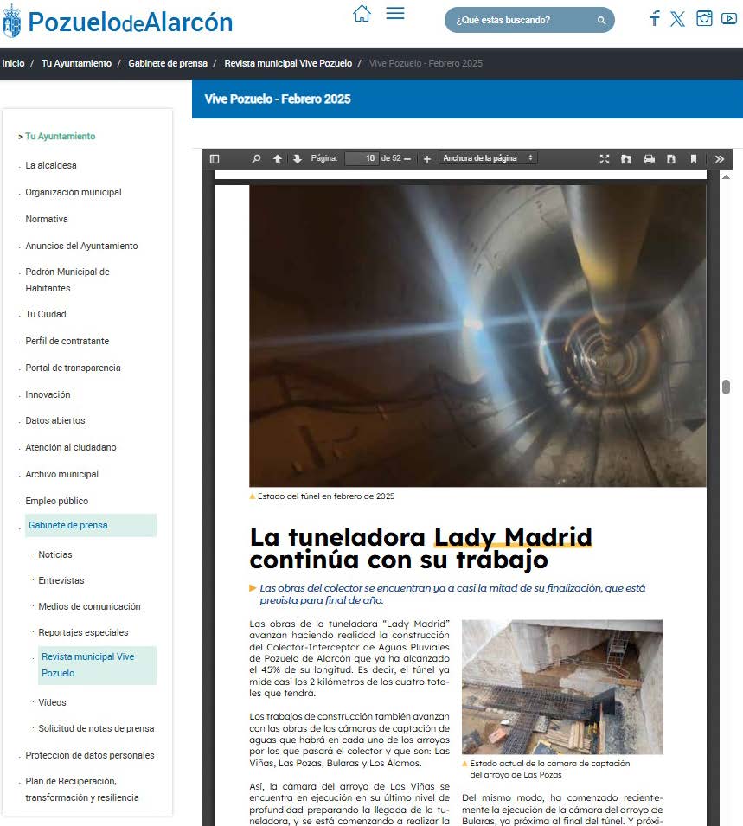This screenshot has height=826, width=743.
Task: Open the Instagram profile icon
Action: click(704, 19)
